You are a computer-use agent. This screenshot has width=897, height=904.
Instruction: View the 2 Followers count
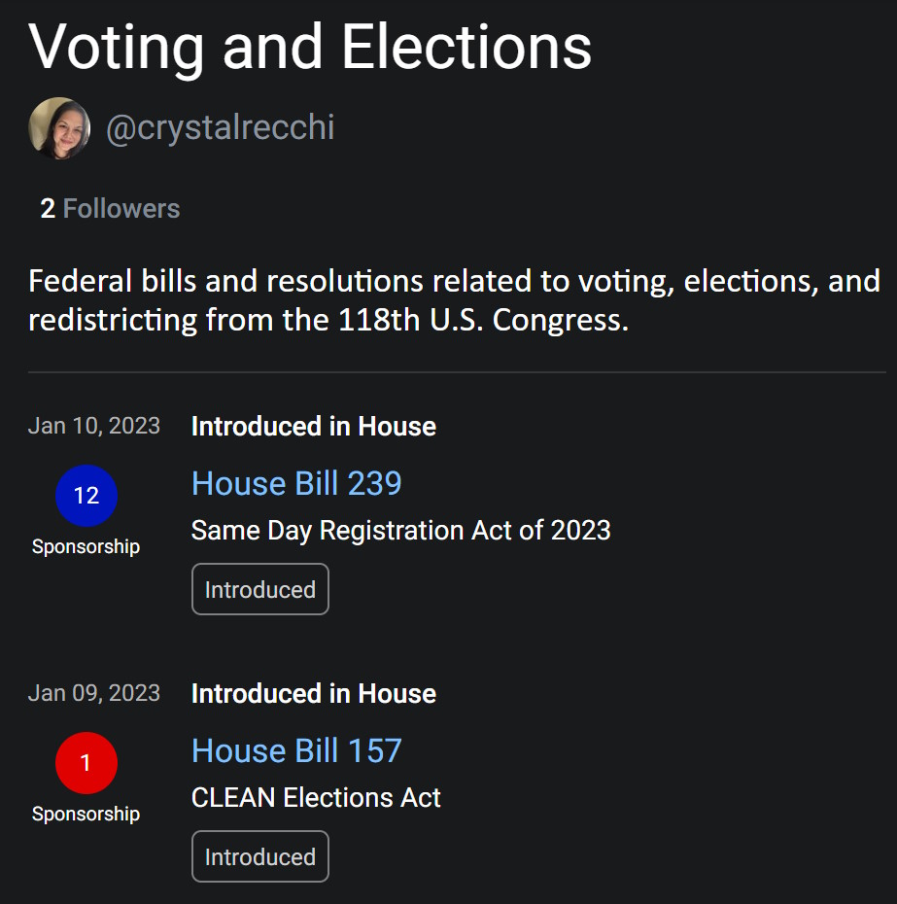(x=110, y=209)
